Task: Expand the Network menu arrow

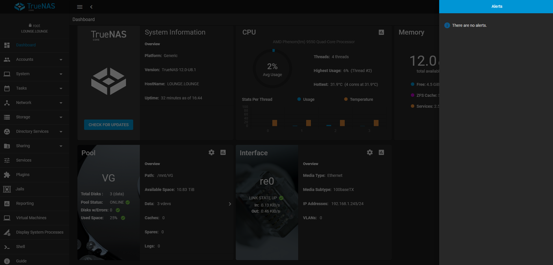Action: (x=61, y=103)
